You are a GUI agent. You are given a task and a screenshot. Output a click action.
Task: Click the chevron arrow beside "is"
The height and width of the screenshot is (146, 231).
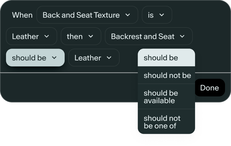[x=162, y=15]
